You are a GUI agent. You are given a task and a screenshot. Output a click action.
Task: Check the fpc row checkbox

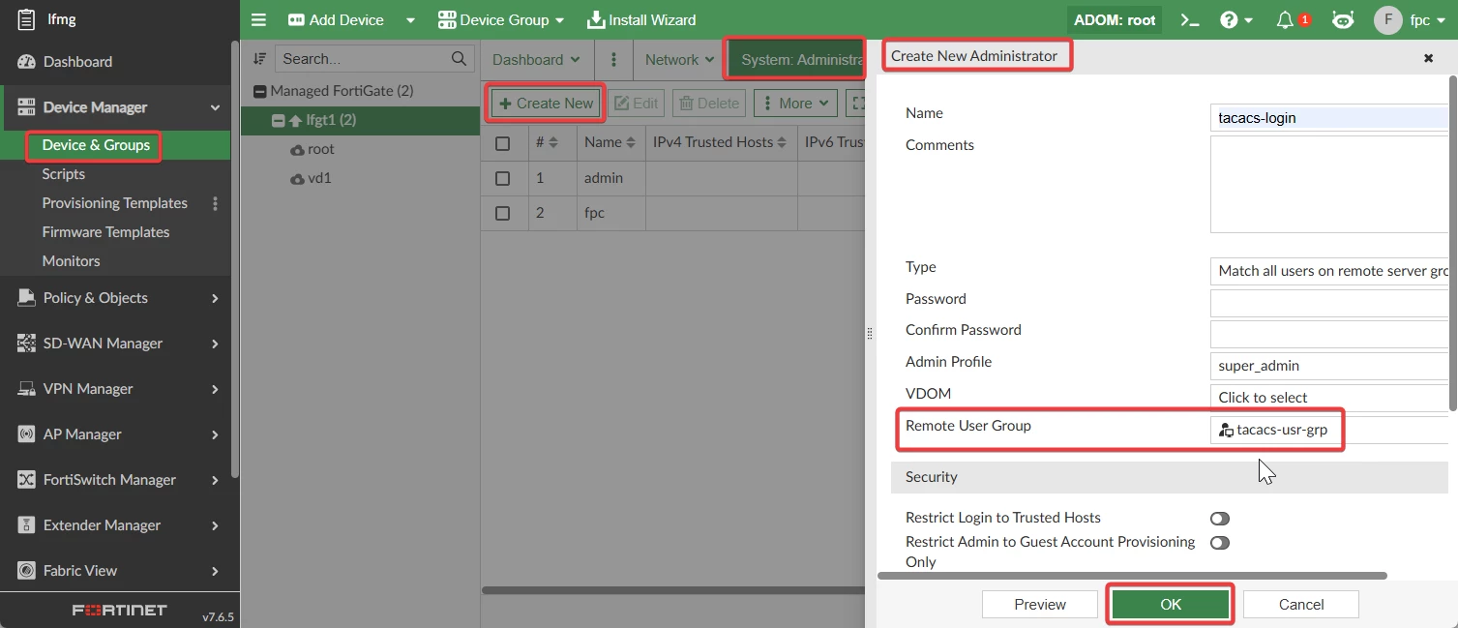[x=502, y=213]
